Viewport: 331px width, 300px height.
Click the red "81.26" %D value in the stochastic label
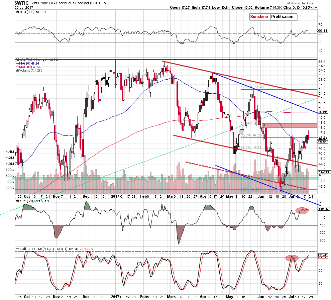(x=88, y=249)
